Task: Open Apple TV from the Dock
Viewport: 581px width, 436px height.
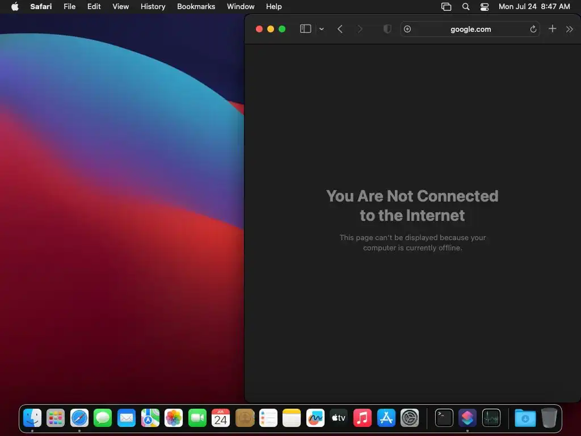Action: tap(339, 418)
